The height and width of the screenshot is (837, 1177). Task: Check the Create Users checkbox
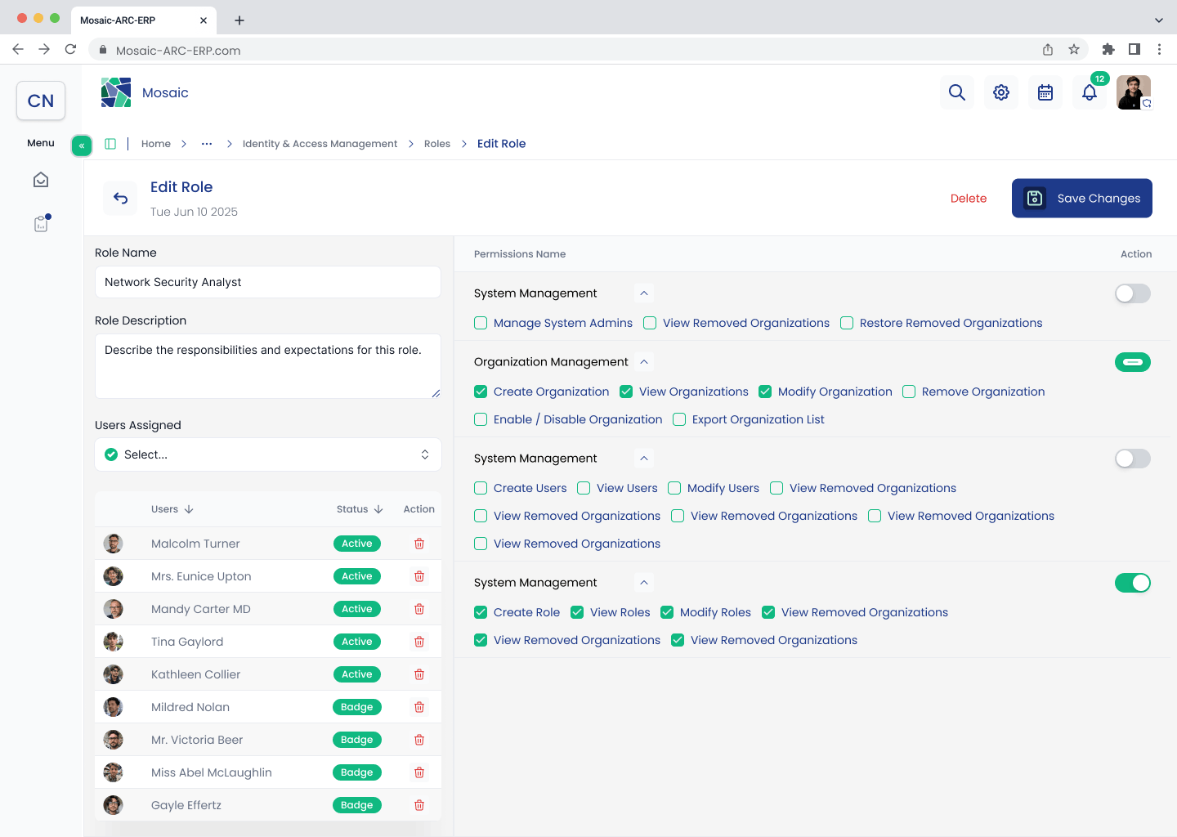click(481, 488)
